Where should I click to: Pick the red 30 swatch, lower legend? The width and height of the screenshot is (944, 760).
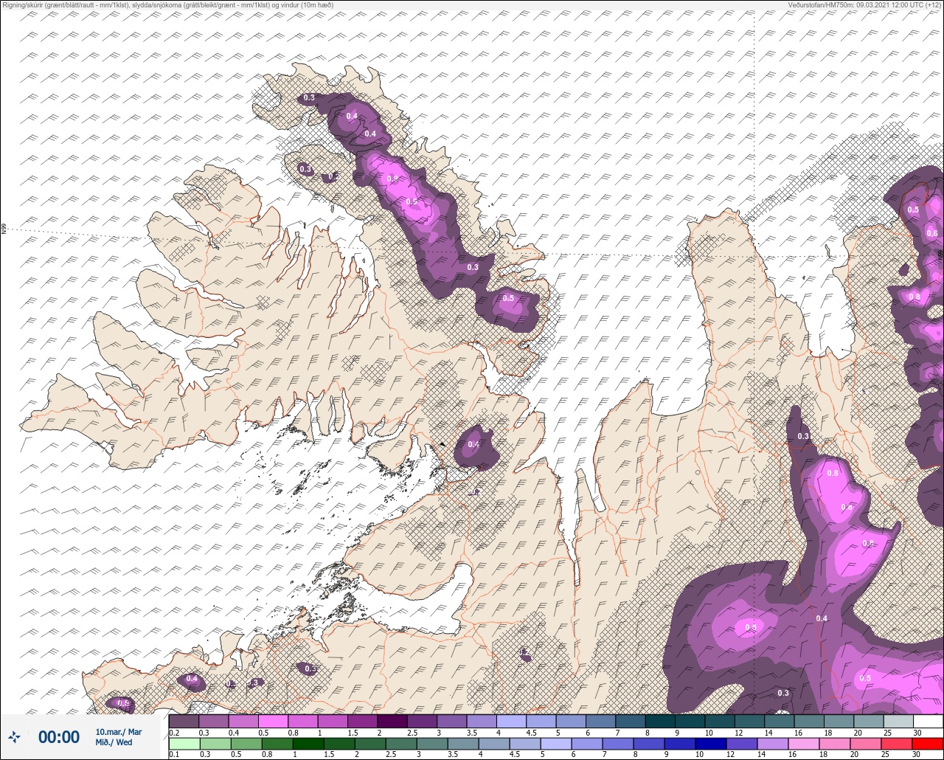click(x=927, y=743)
